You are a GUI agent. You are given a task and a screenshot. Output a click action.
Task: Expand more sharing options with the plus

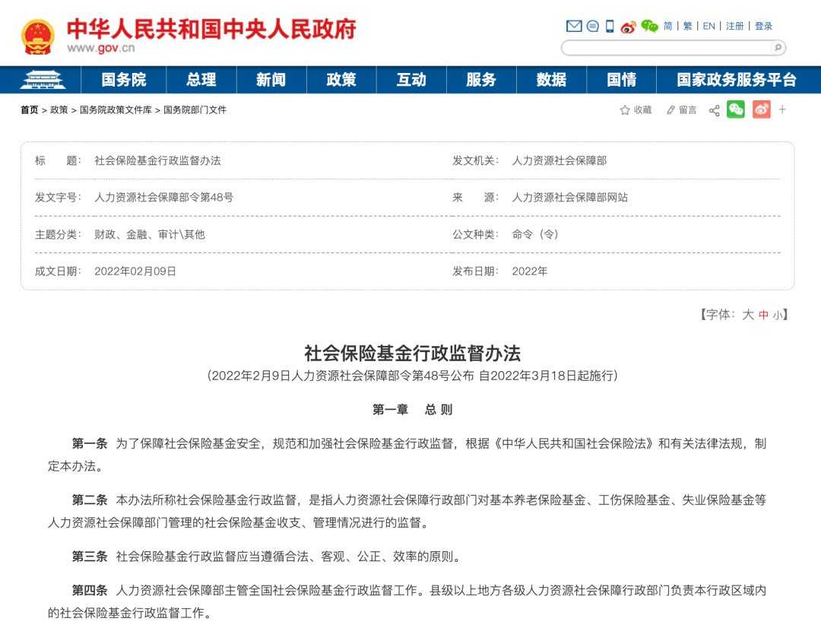(x=781, y=109)
